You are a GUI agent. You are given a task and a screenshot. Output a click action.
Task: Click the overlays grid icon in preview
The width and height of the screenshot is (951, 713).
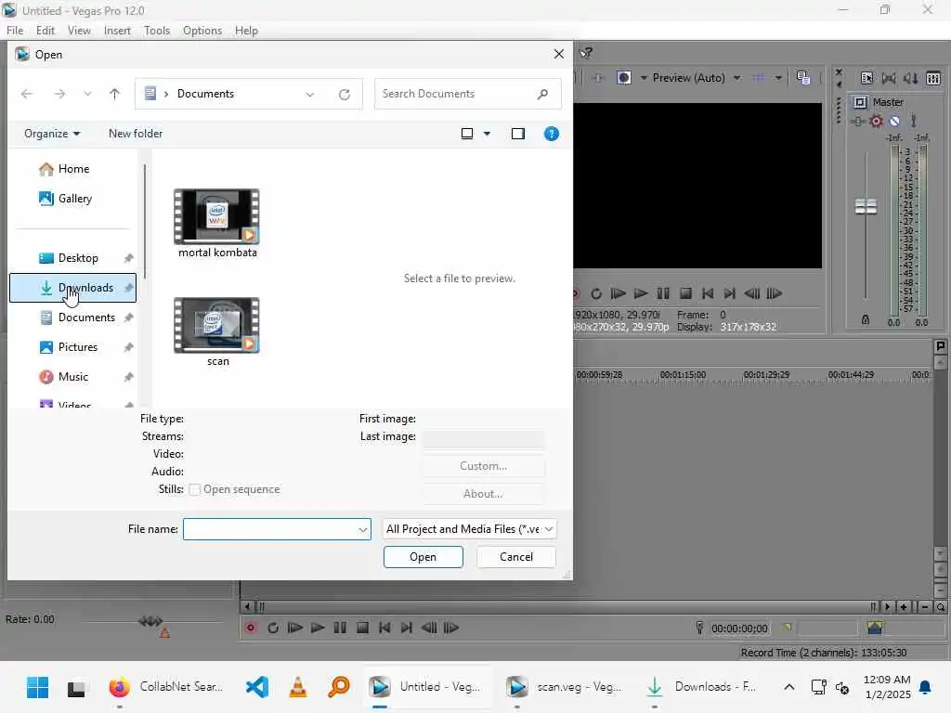coord(758,78)
